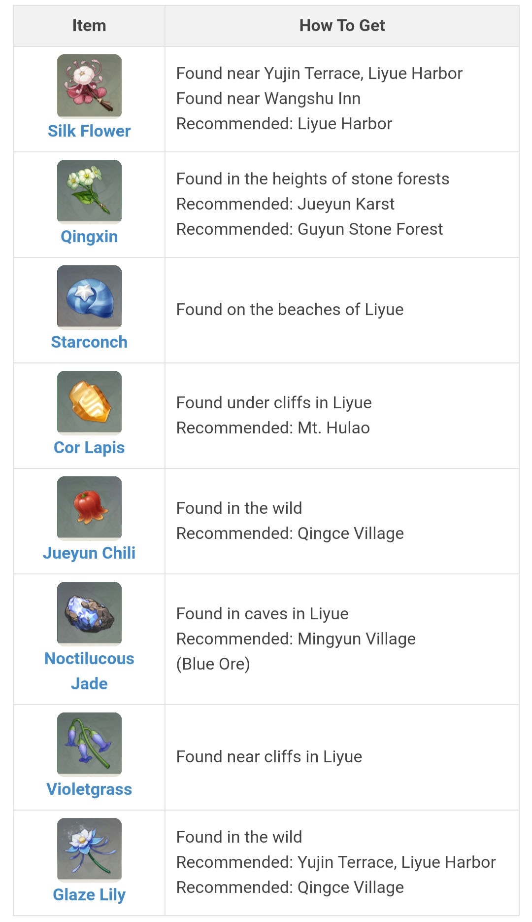Open the Starconch link
Screen dimensions: 532x922
[x=89, y=342]
